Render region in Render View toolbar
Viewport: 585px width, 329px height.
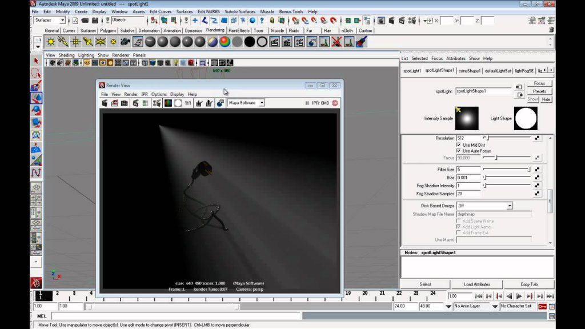point(114,103)
